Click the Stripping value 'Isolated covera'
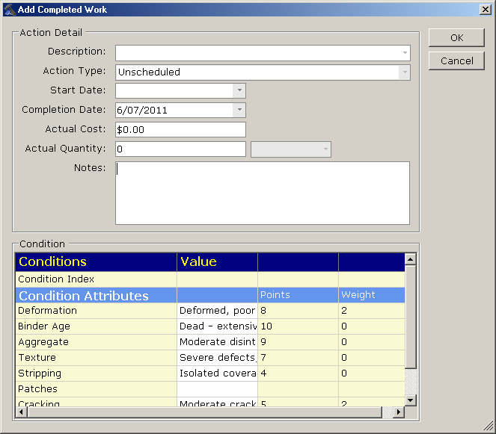This screenshot has height=434, width=496. coord(217,373)
